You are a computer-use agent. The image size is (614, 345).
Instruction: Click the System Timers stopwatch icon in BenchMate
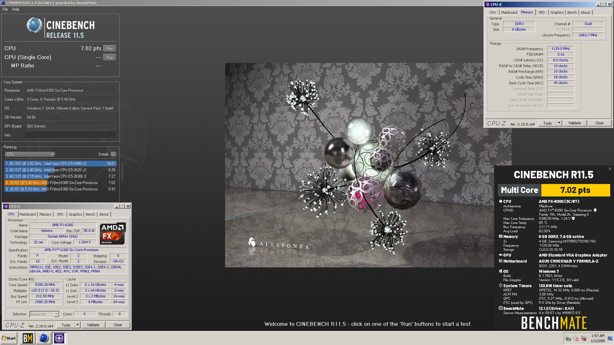click(x=500, y=286)
